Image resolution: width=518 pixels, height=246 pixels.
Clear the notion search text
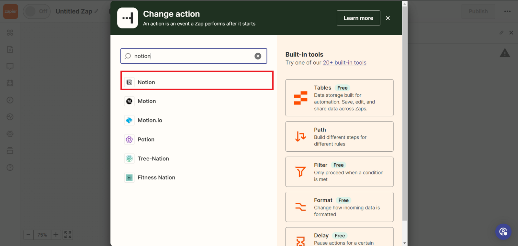(x=258, y=56)
